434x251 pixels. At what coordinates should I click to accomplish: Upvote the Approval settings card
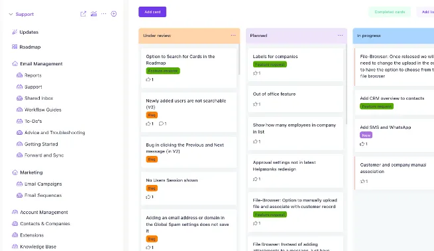point(256,179)
